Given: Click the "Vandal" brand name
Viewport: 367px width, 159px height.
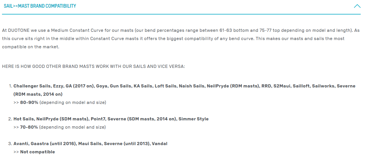Looking at the screenshot, I should (160, 144).
